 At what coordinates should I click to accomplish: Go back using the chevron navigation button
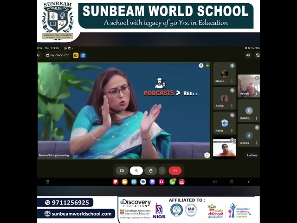pyautogui.click(x=249, y=182)
